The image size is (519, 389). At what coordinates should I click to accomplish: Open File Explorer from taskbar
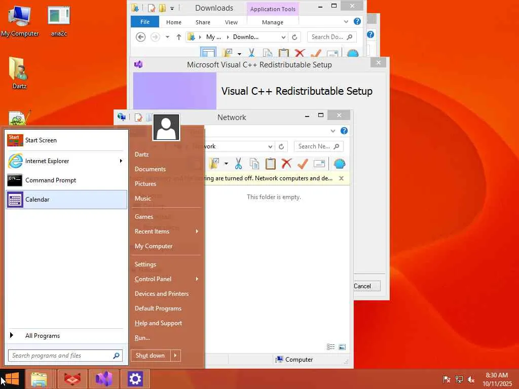click(x=40, y=379)
